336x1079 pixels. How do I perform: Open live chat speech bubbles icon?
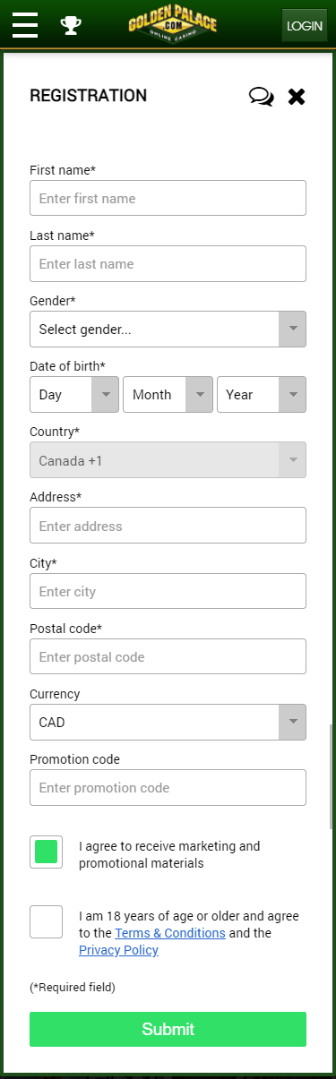coord(262,97)
